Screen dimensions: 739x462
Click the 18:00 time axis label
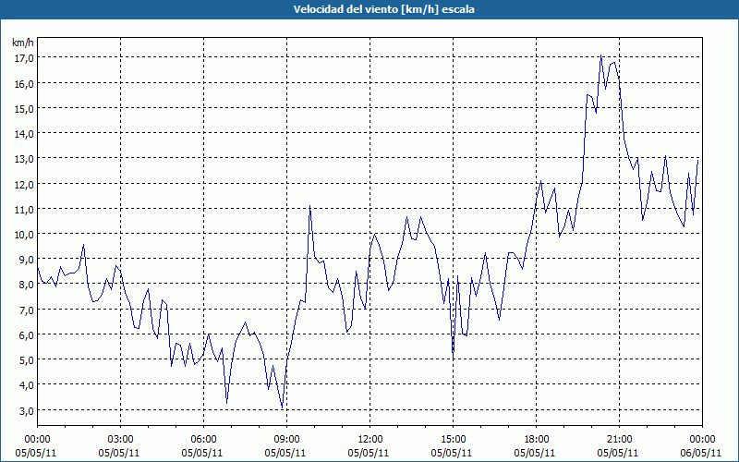click(537, 440)
